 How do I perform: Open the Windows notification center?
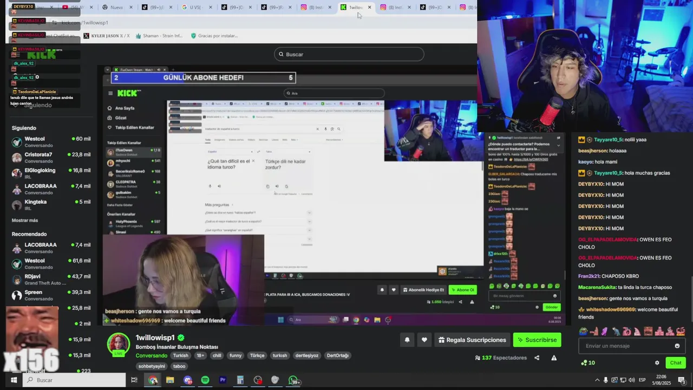pyautogui.click(x=682, y=380)
